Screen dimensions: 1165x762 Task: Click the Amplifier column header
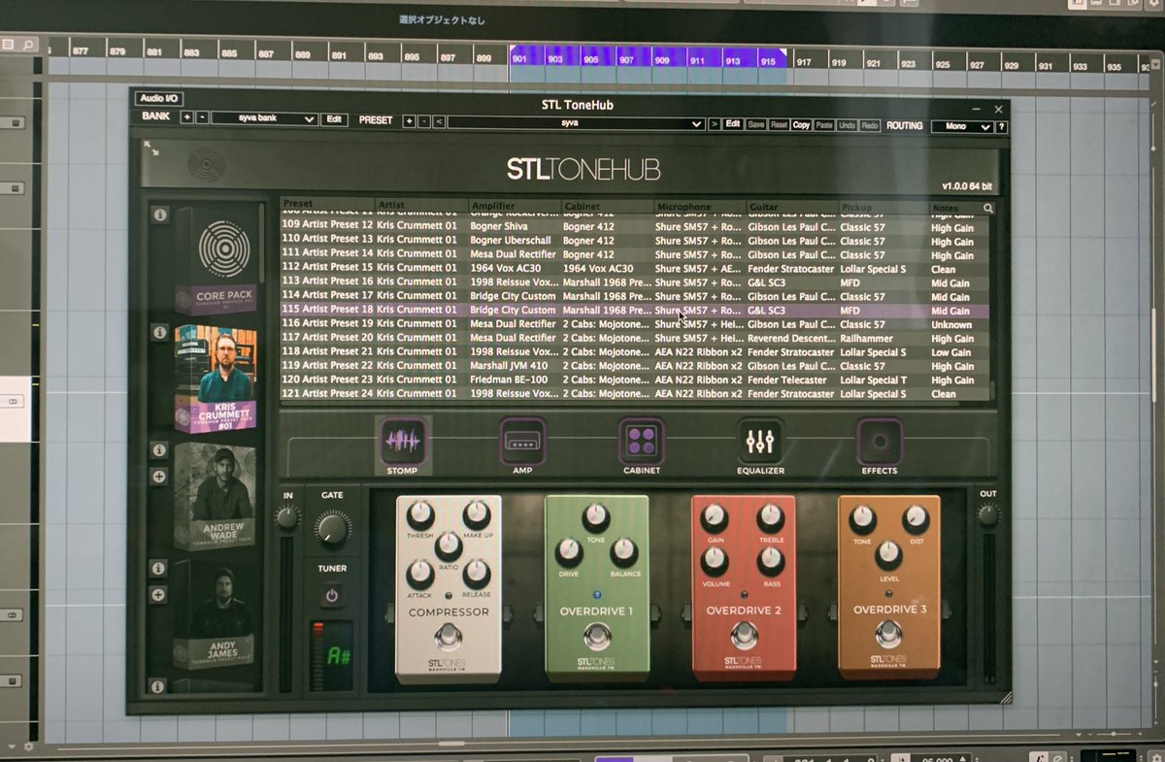(515, 206)
